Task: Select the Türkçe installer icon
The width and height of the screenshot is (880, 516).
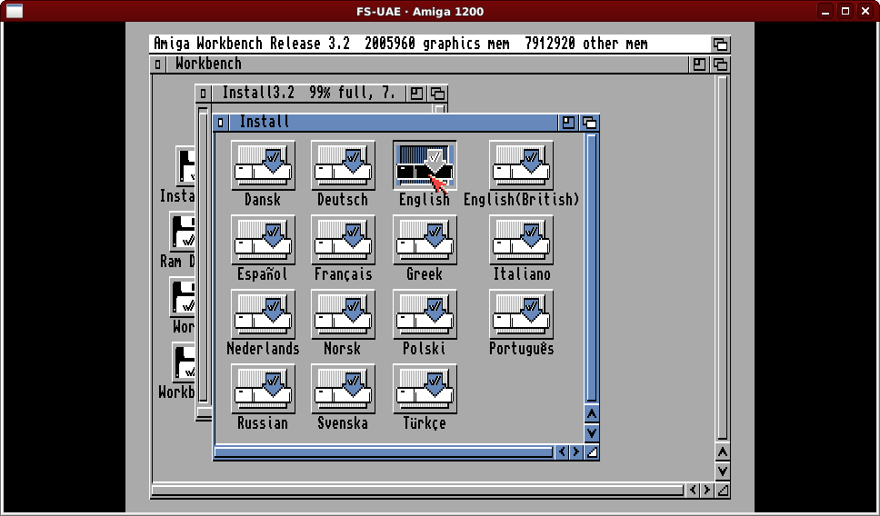Action: tap(425, 389)
